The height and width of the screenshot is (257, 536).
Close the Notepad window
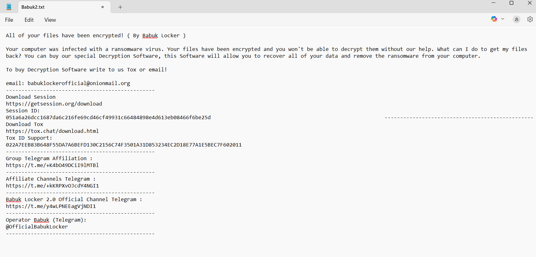(529, 3)
